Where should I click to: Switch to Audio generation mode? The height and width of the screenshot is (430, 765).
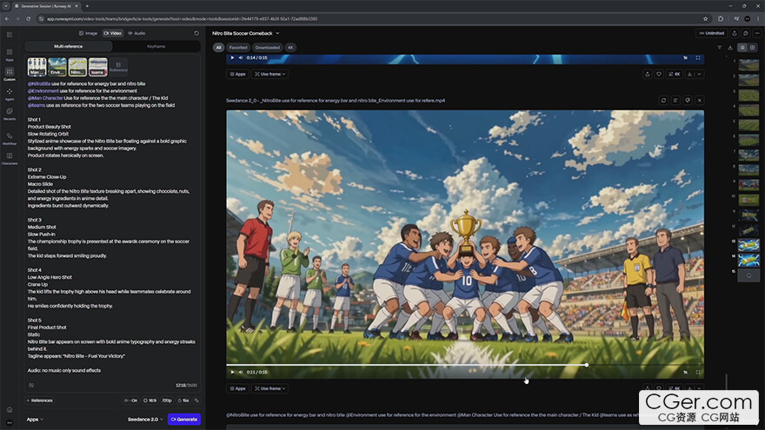click(136, 33)
